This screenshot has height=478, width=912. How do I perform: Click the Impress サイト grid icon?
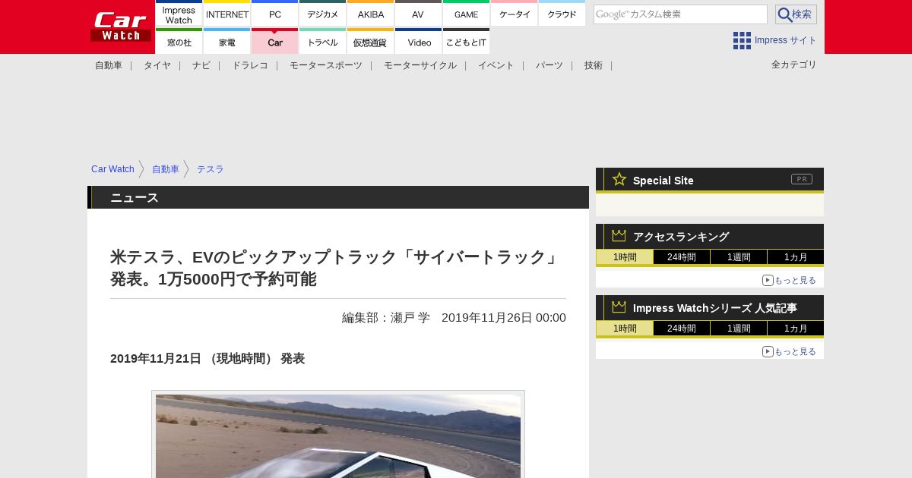(x=742, y=40)
